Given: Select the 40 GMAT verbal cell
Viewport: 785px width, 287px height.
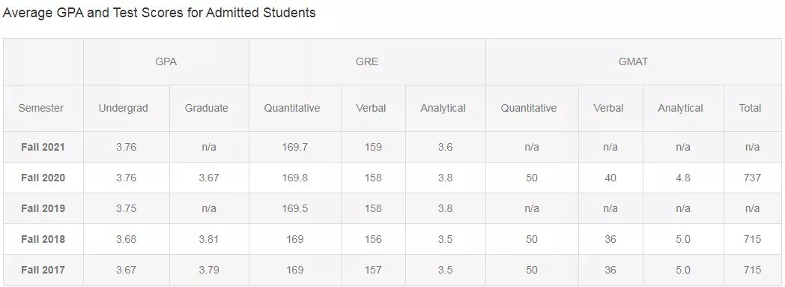Looking at the screenshot, I should point(610,178).
